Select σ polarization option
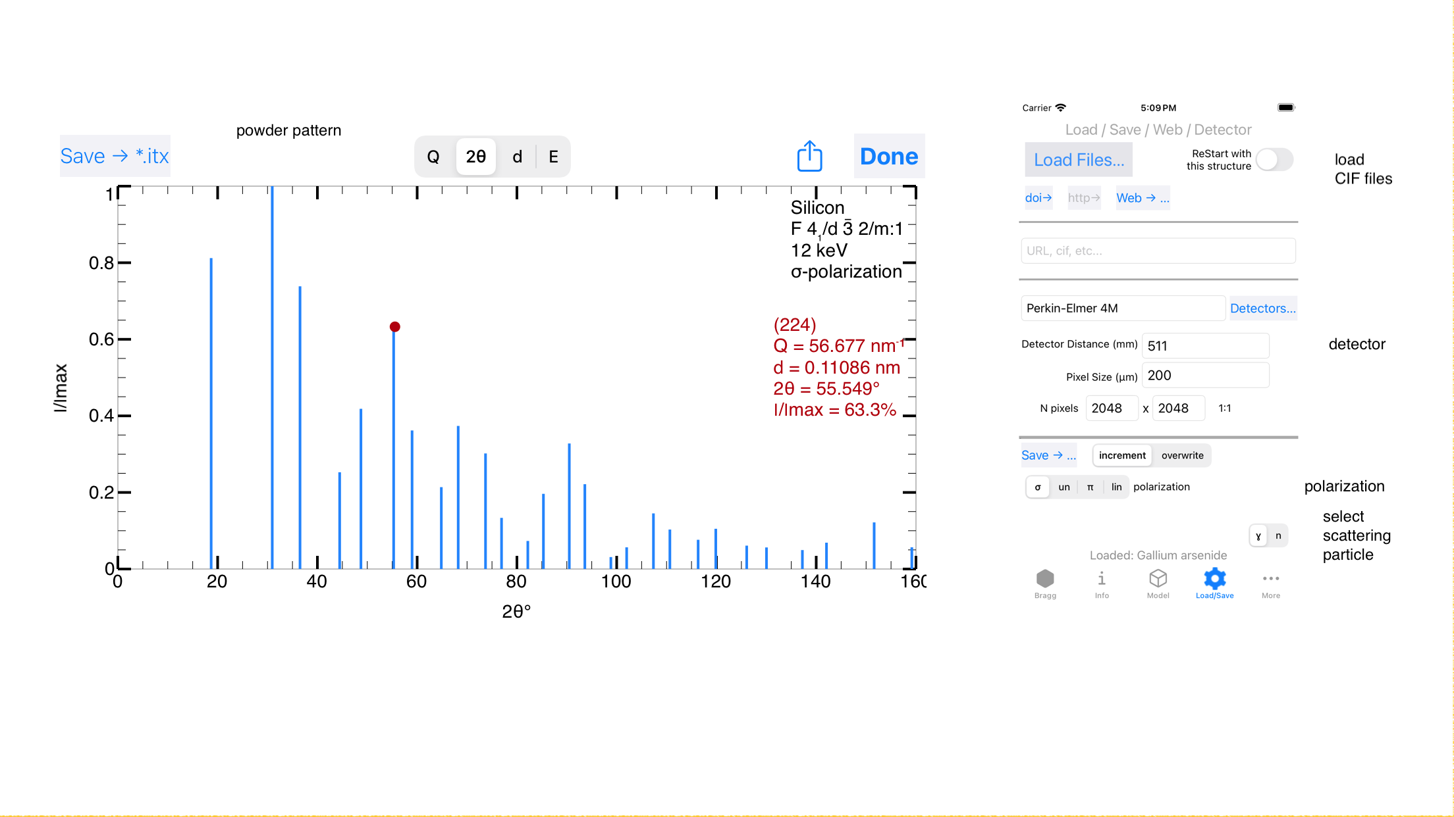Image resolution: width=1454 pixels, height=817 pixels. (1038, 487)
